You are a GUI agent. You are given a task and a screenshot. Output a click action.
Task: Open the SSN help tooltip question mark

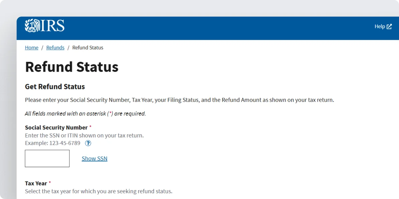[x=88, y=143]
